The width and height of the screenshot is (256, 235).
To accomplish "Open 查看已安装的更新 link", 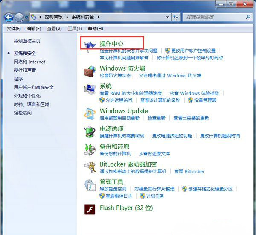I will pos(191,118).
